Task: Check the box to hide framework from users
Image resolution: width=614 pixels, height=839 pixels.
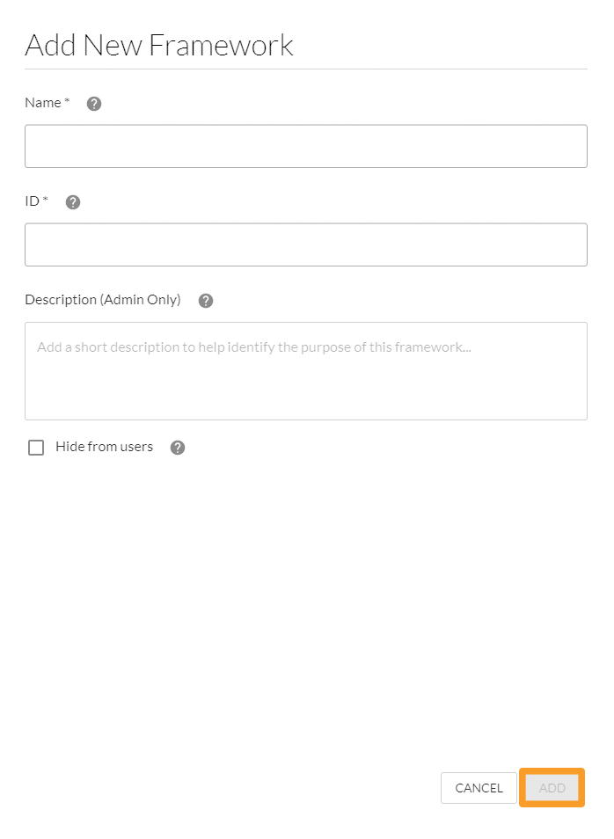Action: pyautogui.click(x=36, y=447)
